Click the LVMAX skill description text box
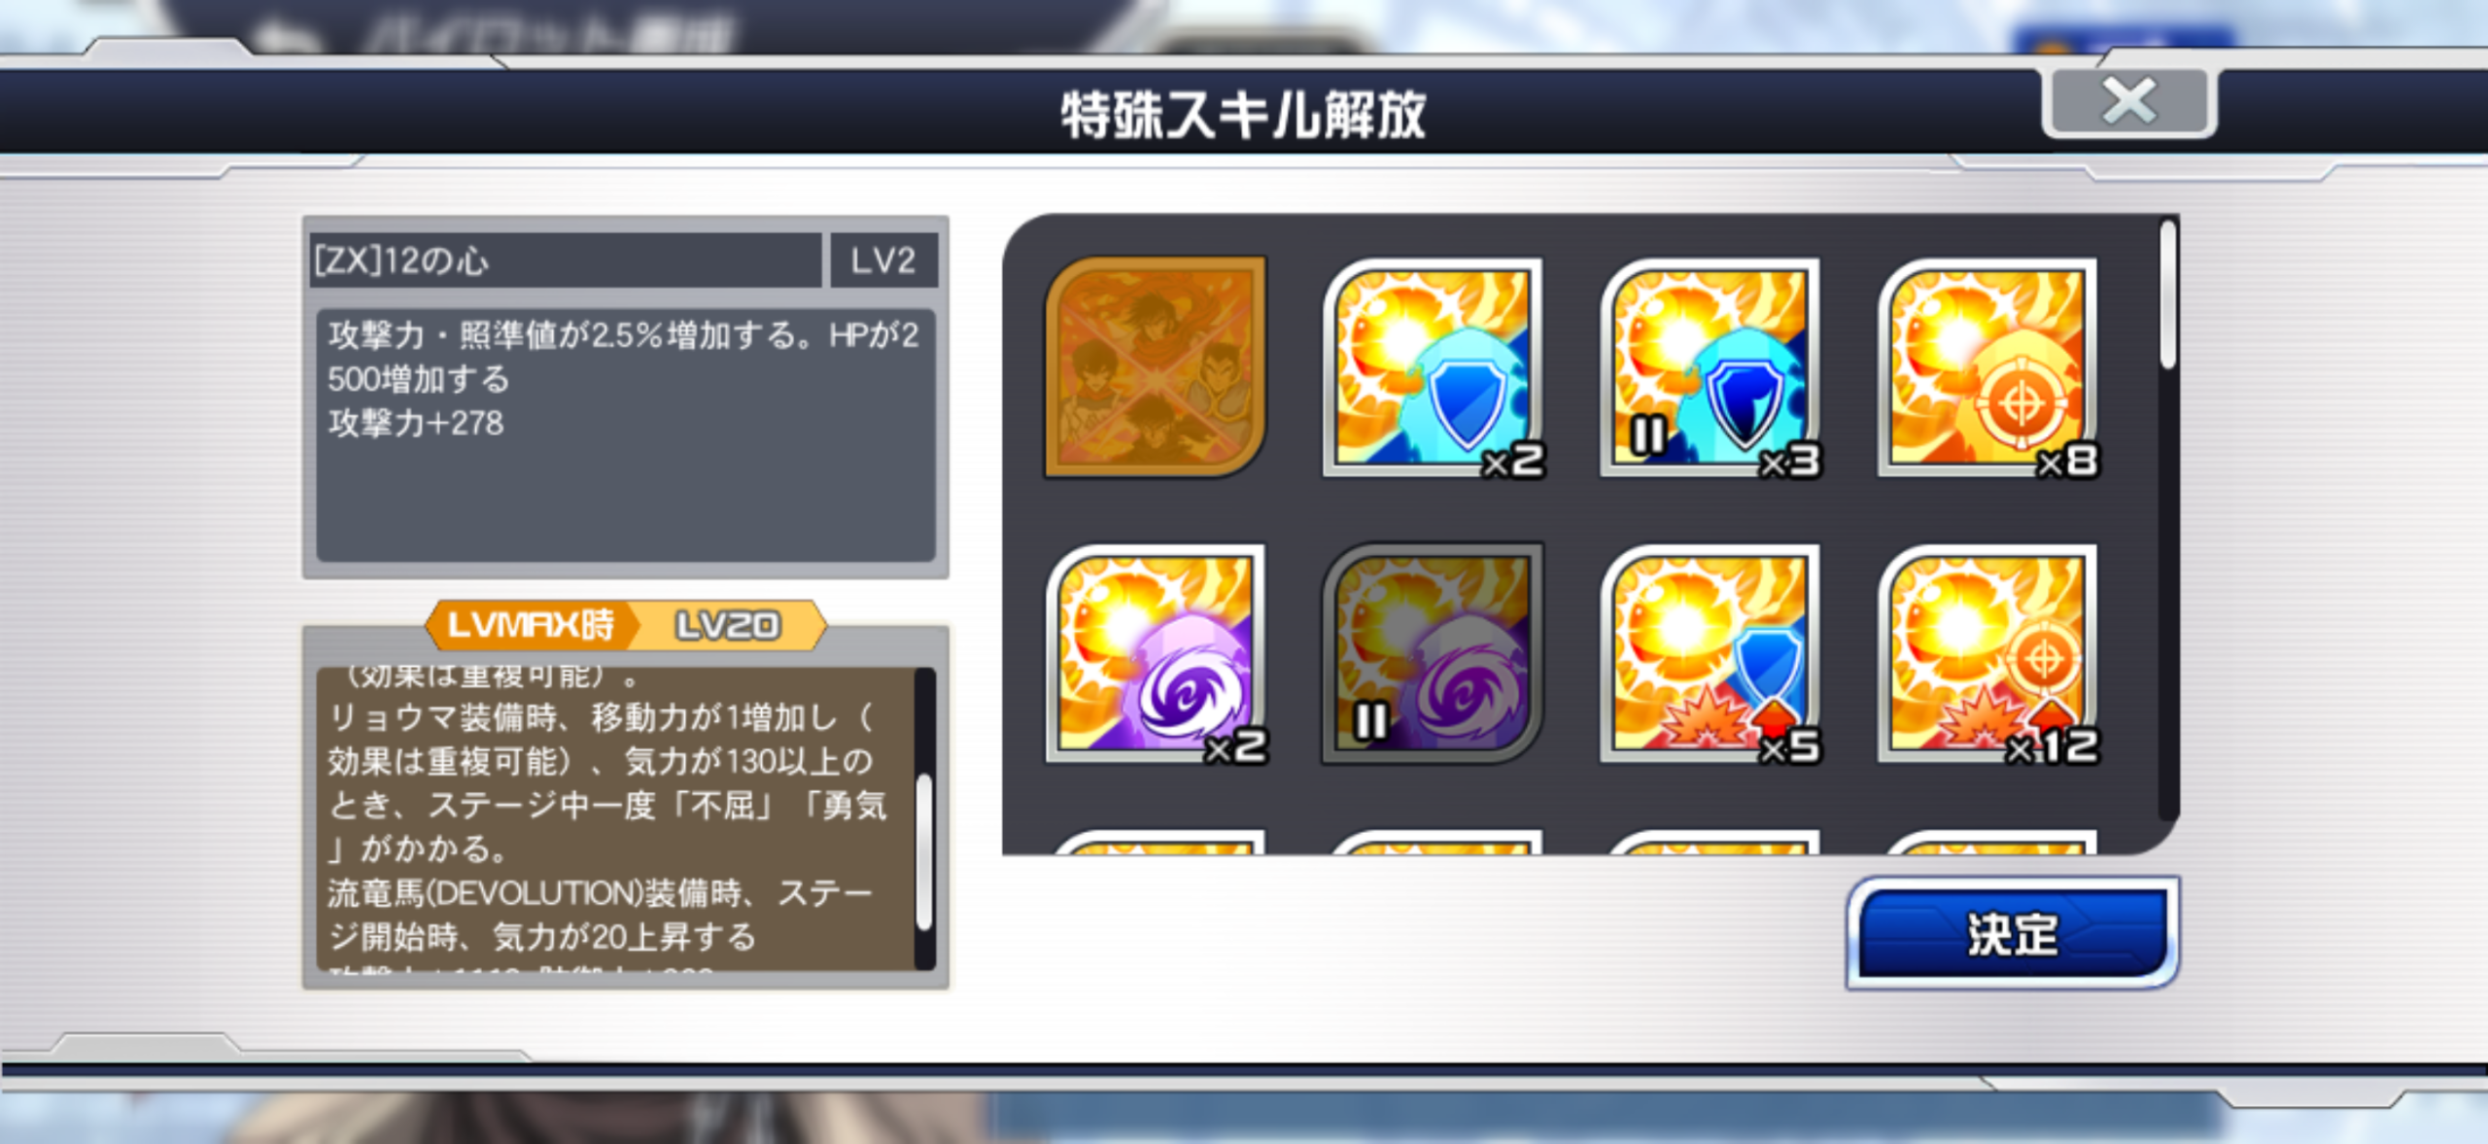Image resolution: width=2488 pixels, height=1144 pixels. (616, 818)
